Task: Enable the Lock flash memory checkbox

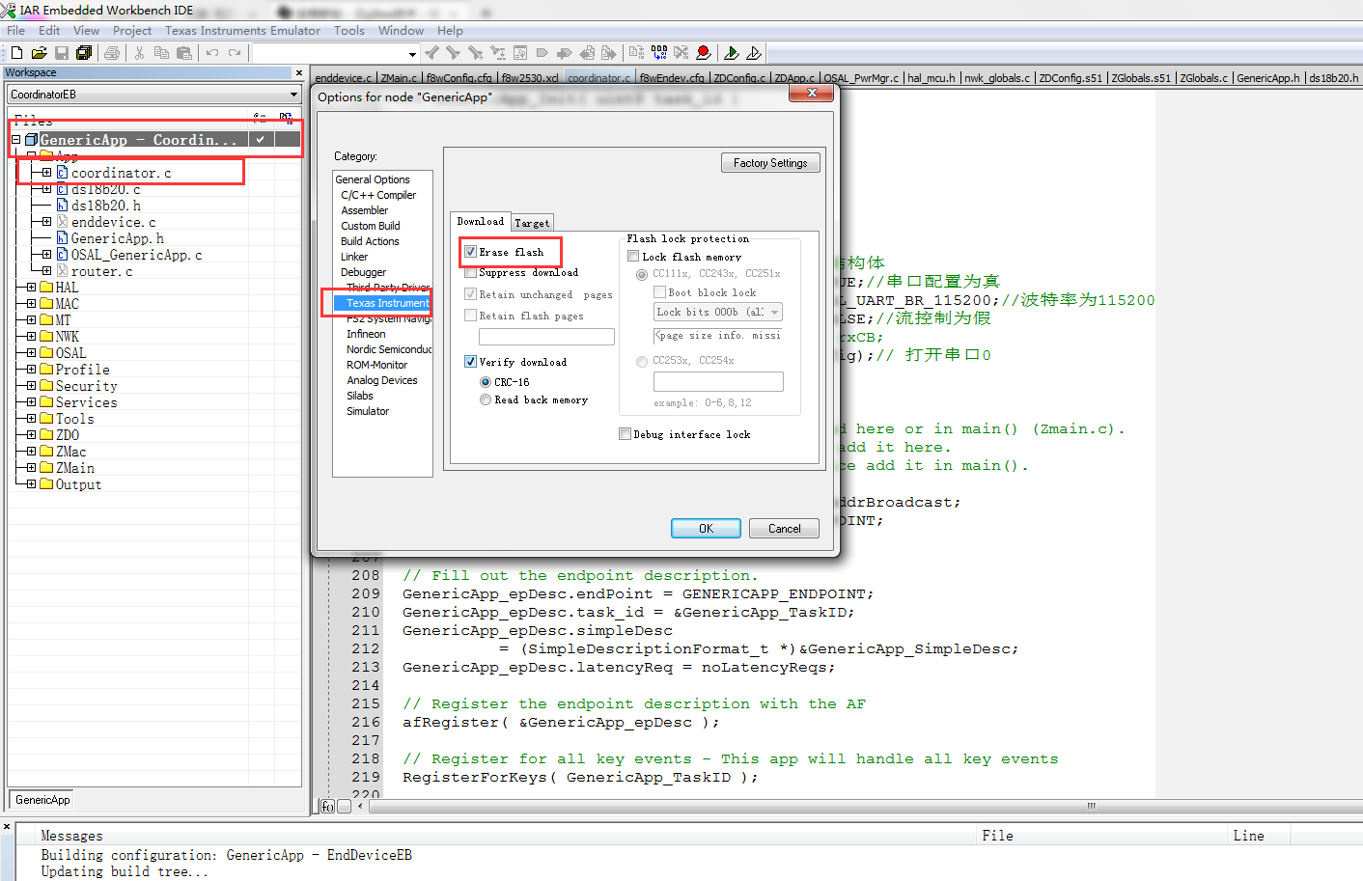Action: click(x=633, y=257)
